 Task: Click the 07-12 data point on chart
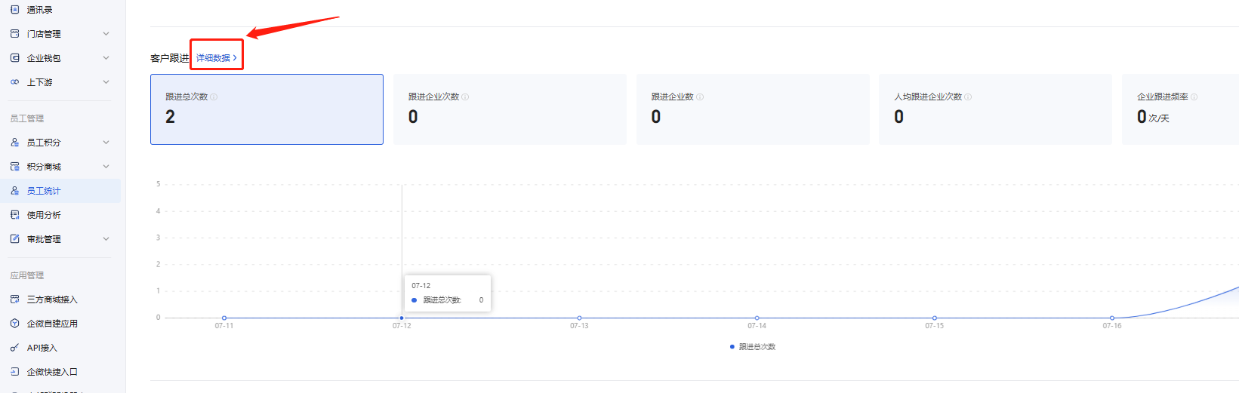(402, 318)
